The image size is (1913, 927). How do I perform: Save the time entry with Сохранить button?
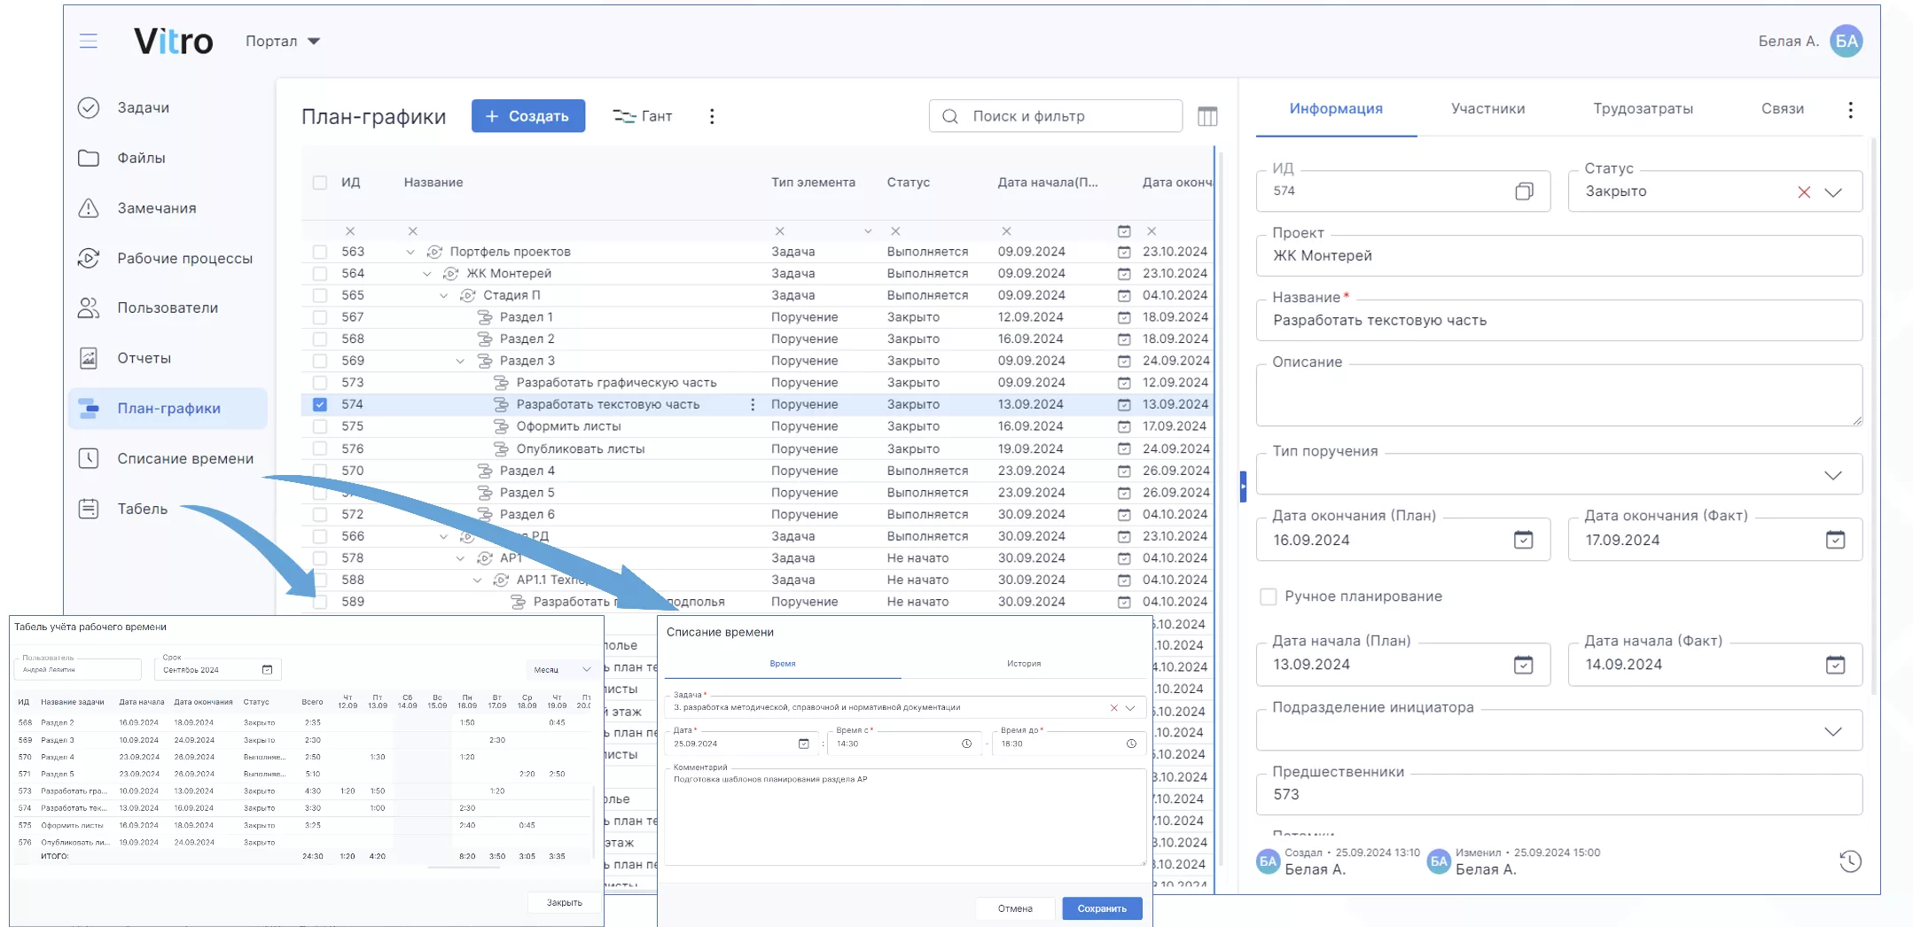click(1101, 908)
